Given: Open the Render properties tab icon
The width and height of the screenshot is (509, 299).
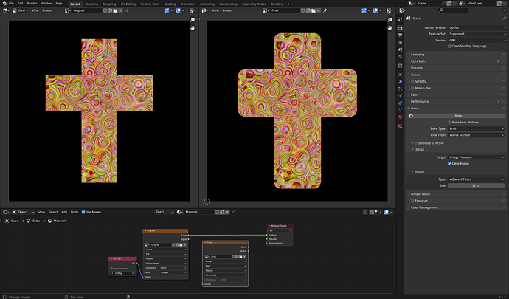Looking at the screenshot, I should pos(401,28).
